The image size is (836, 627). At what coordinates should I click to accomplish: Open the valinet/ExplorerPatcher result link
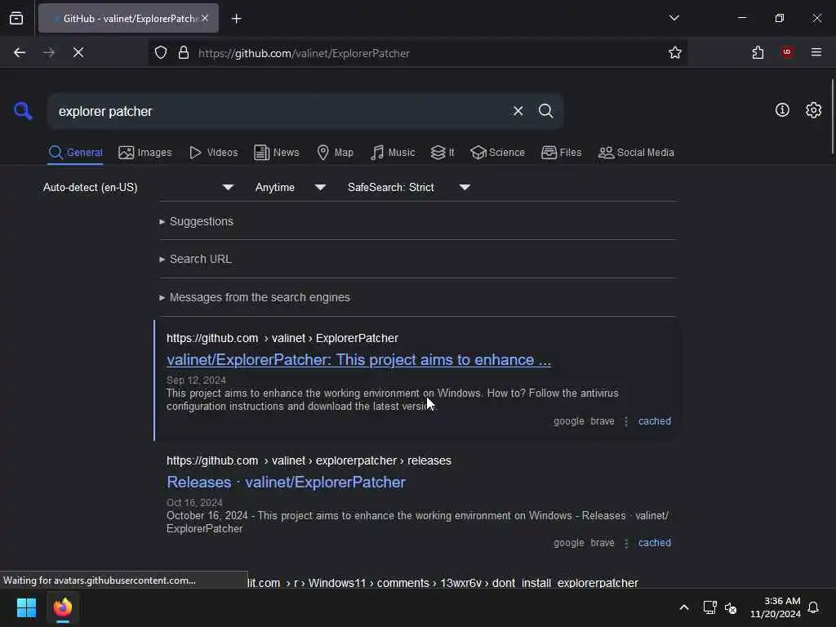359,360
